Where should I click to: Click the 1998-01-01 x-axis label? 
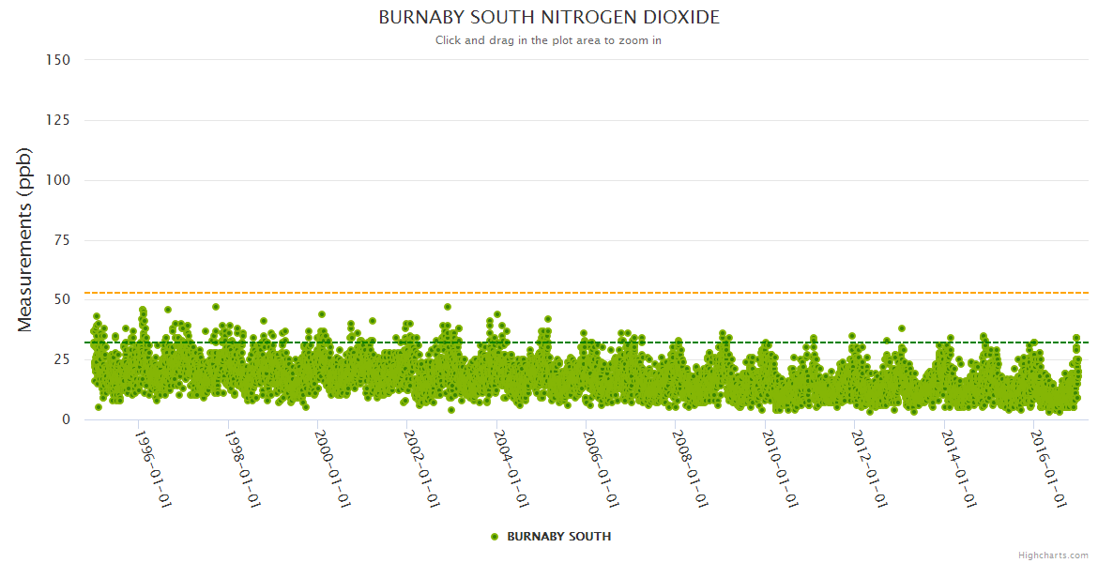coord(243,468)
